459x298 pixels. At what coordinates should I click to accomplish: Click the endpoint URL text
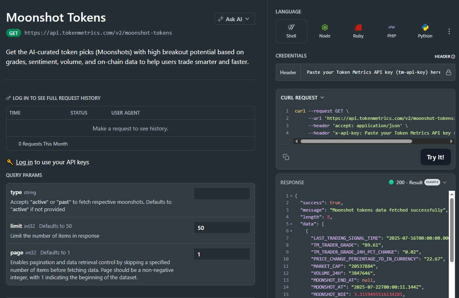pyautogui.click(x=98, y=33)
